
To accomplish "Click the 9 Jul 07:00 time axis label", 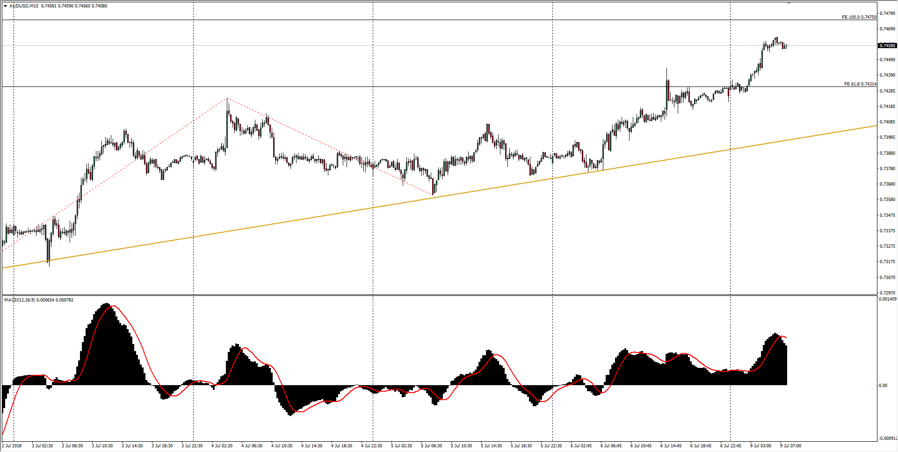I will point(790,446).
